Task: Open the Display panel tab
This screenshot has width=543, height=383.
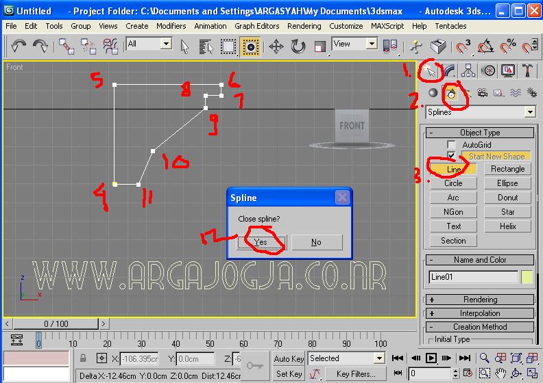Action: [x=508, y=70]
